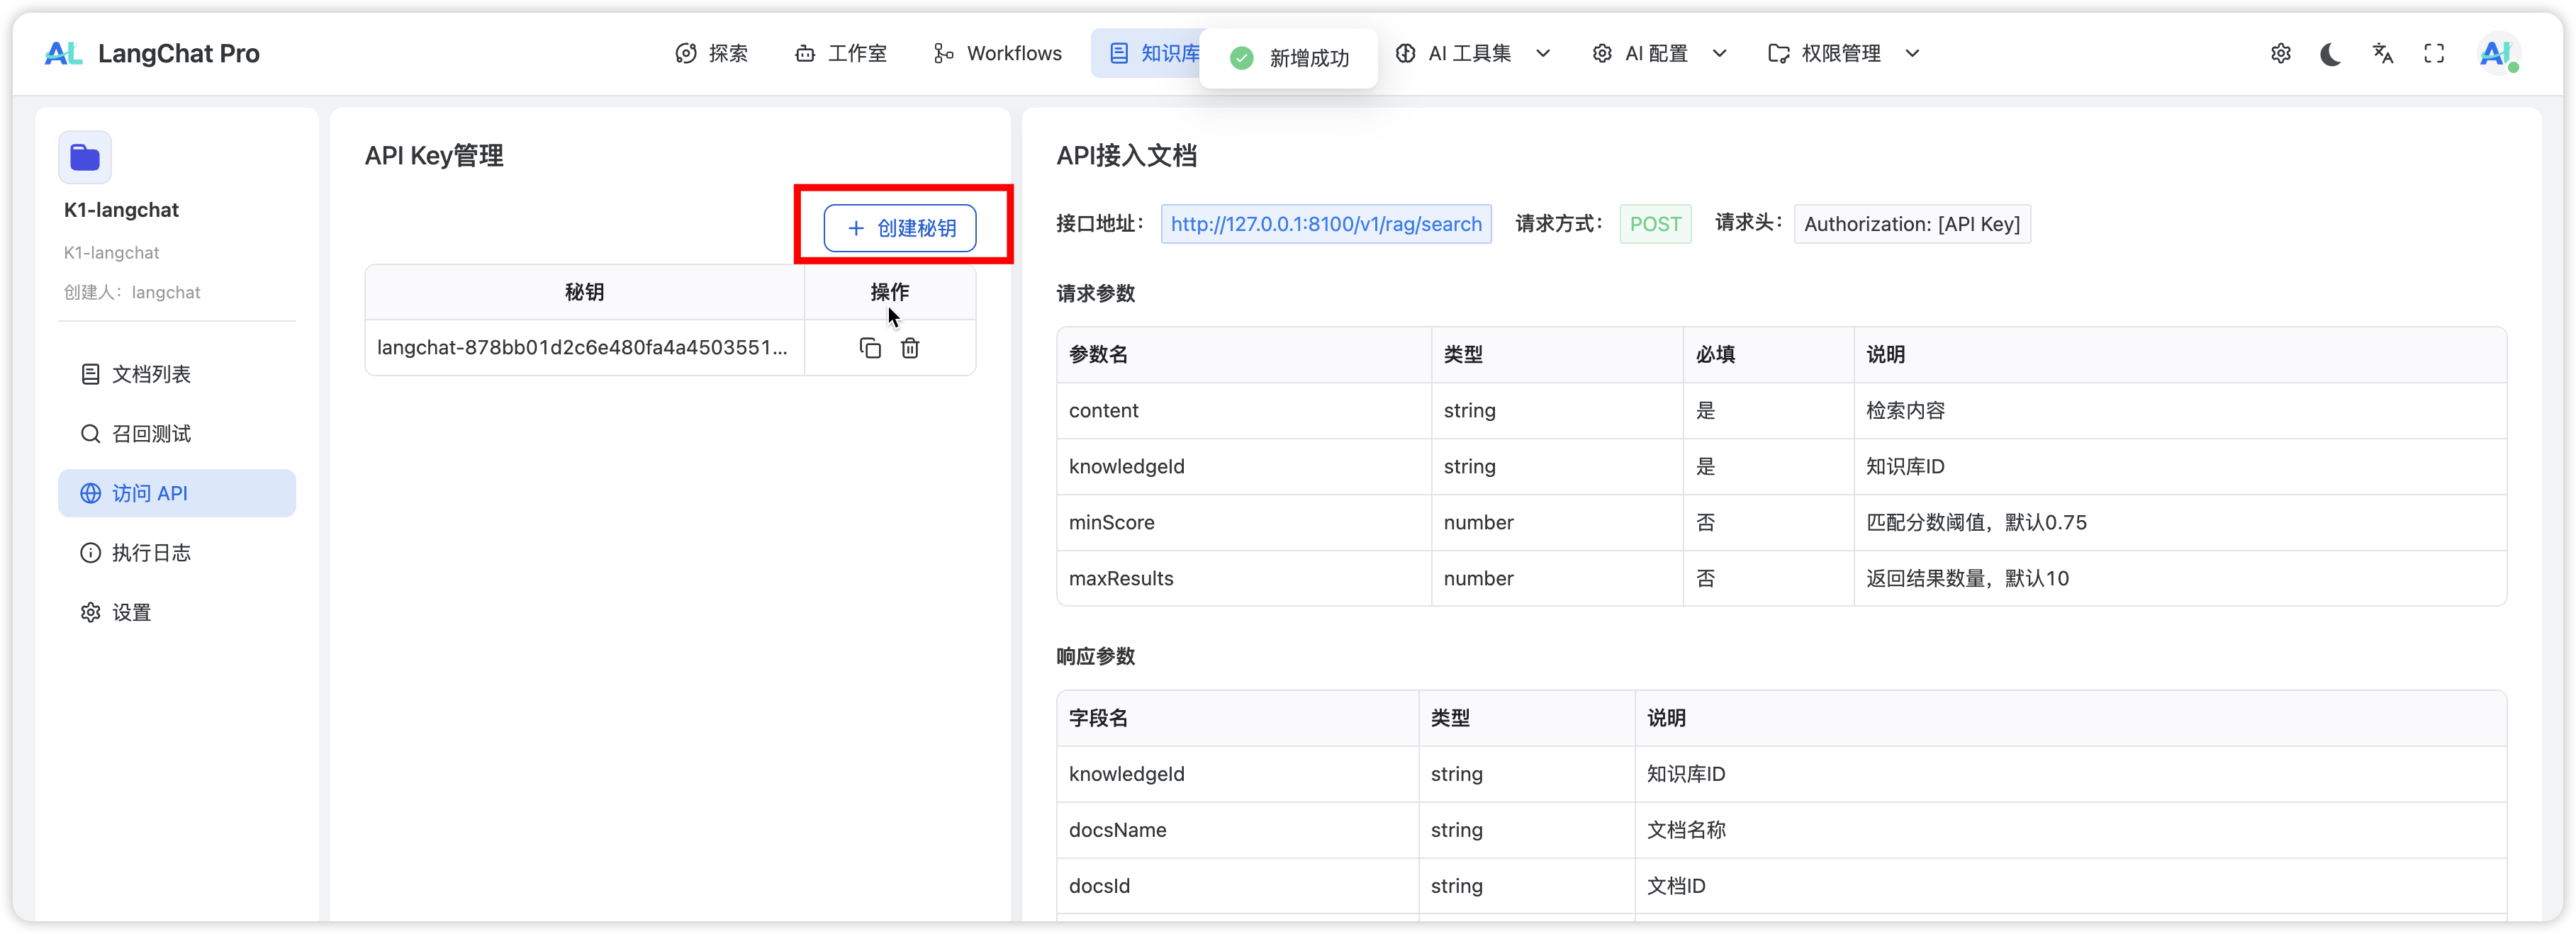The width and height of the screenshot is (2576, 934).
Task: Click the rag/search endpoint URL
Action: coord(1325,224)
